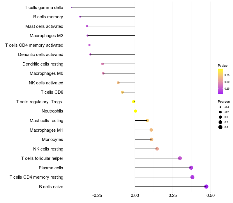Select the Dendritic cells resting dot
This screenshot has width=233, height=203.
coord(103,64)
